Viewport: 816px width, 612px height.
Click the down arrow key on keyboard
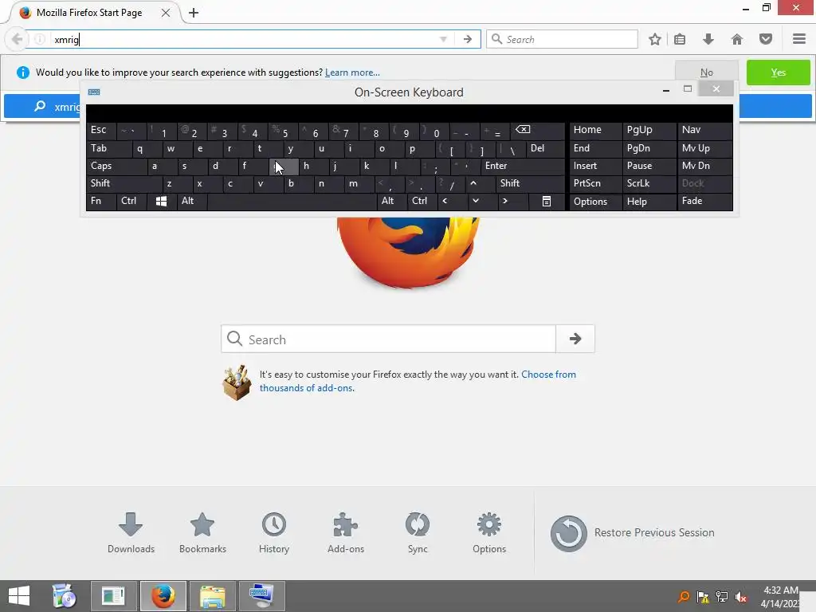482,201
